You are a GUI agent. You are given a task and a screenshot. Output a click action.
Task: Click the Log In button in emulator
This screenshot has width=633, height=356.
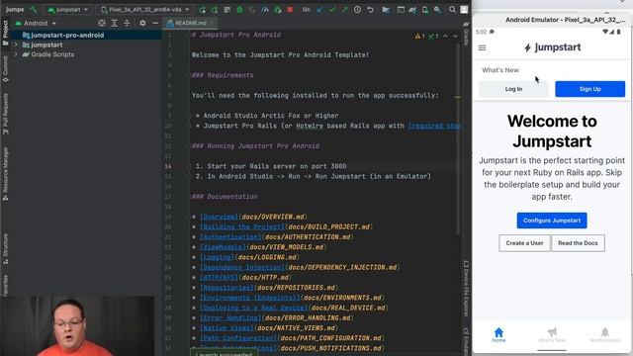click(x=513, y=89)
